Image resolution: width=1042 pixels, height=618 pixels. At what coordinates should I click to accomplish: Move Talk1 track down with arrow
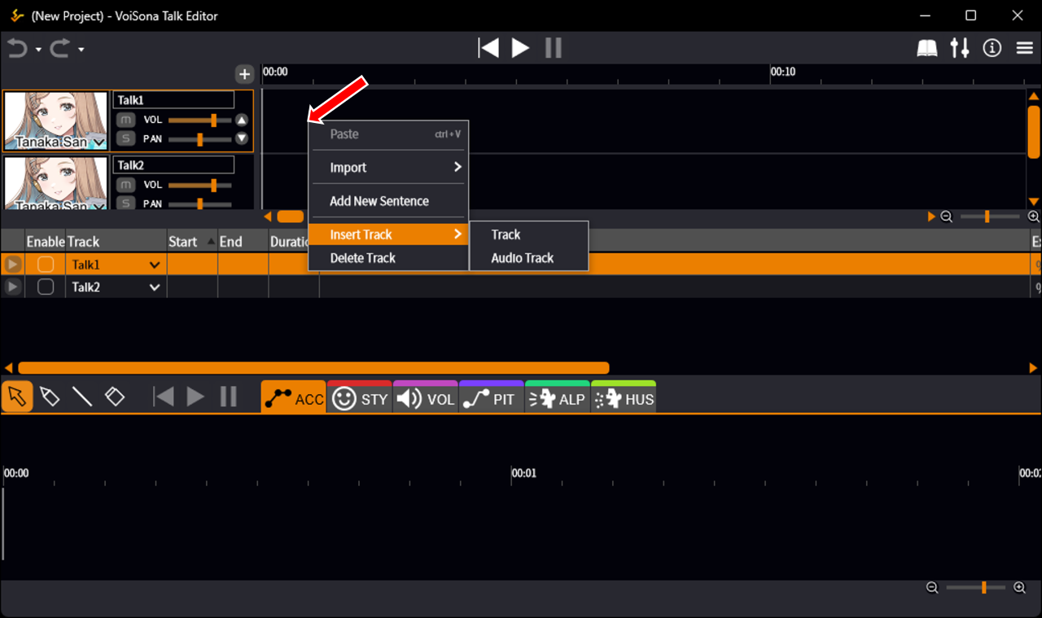click(x=242, y=138)
